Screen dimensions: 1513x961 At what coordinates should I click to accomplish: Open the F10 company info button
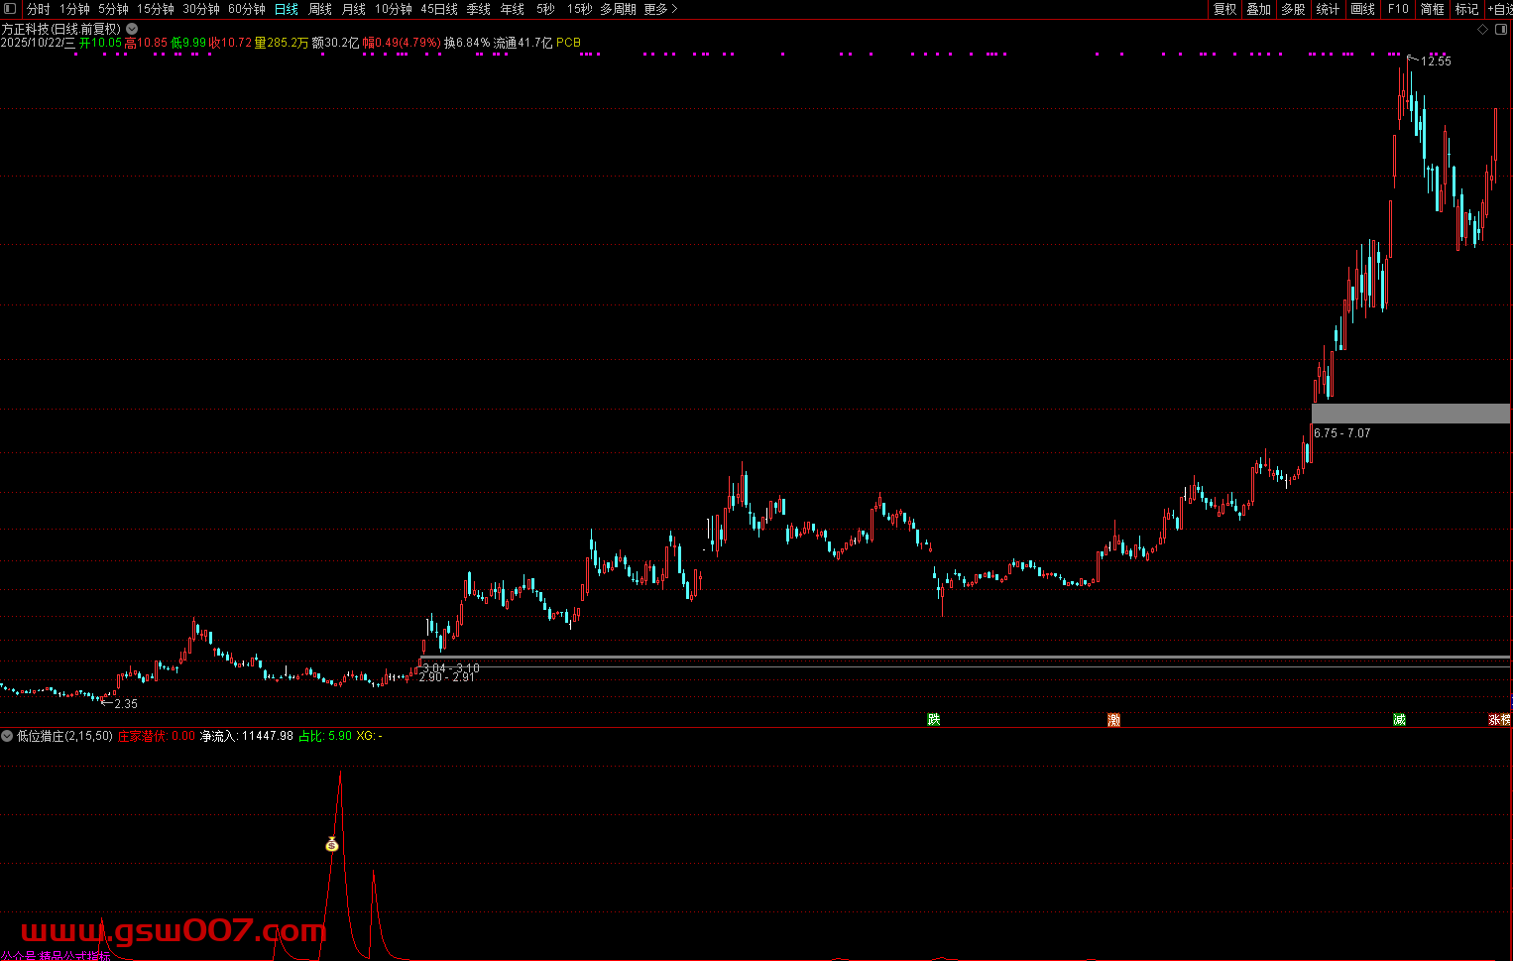tap(1398, 9)
